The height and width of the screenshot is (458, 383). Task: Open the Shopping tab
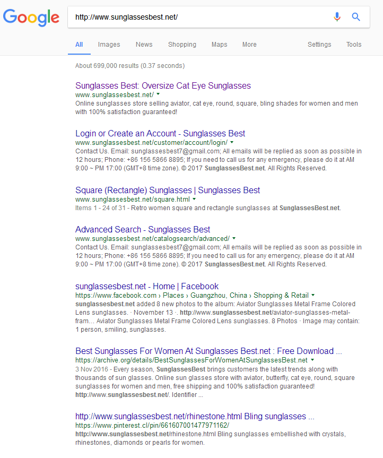[182, 45]
